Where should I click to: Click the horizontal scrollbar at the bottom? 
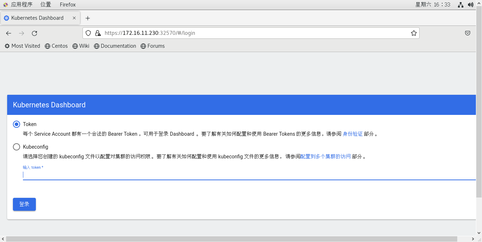[x=231, y=239]
